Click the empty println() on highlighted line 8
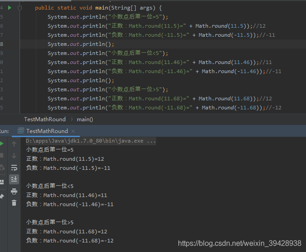The height and width of the screenshot is (252, 306). click(81, 44)
